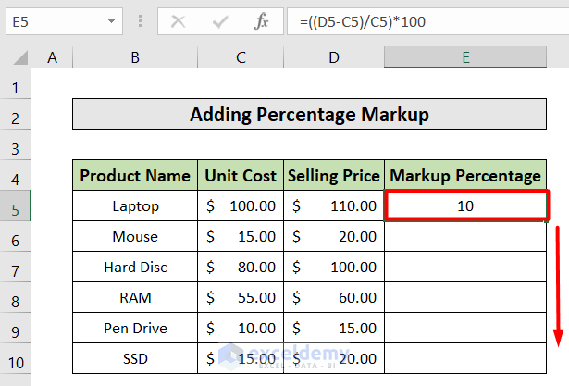Click the Enter checkmark formula icon
This screenshot has height=386, width=569.
coord(220,21)
